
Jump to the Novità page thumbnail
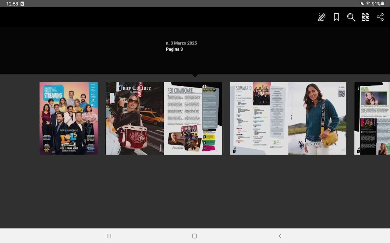pos(372,118)
